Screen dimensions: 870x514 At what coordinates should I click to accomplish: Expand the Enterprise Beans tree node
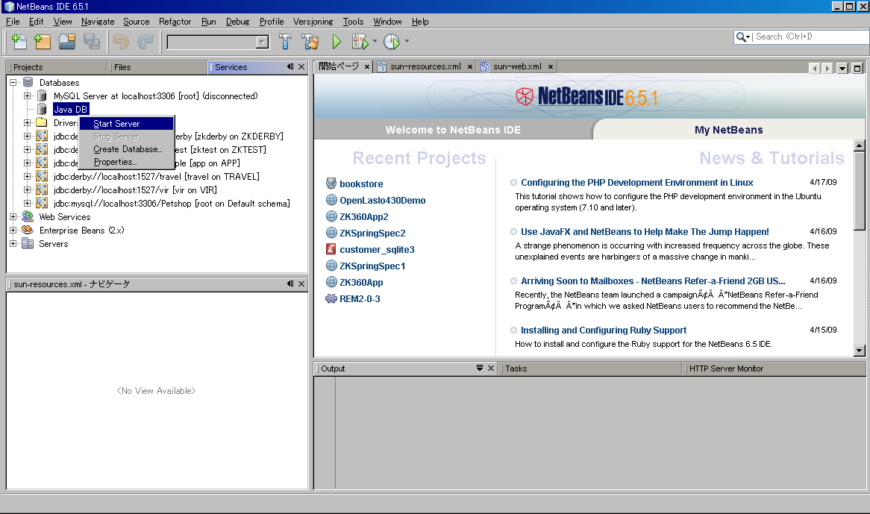[13, 230]
